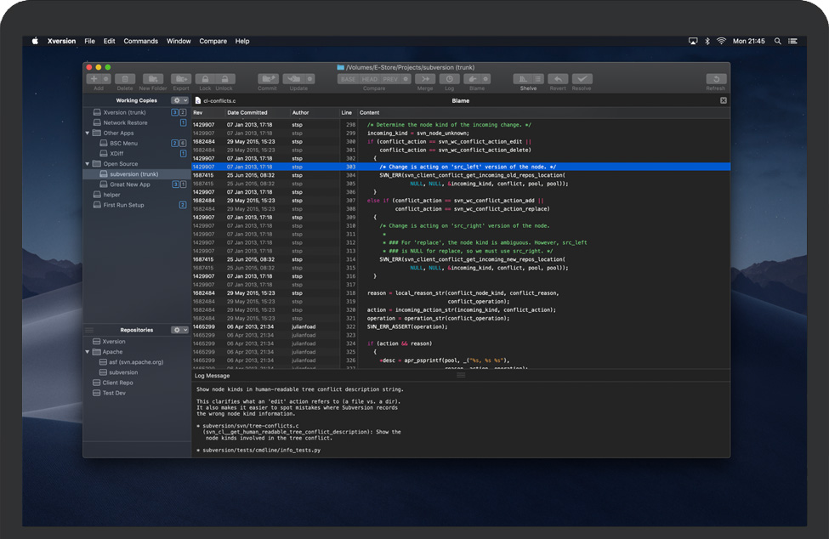Click the Refresh toolbar icon
Screen dimensions: 829x539
[x=716, y=79]
